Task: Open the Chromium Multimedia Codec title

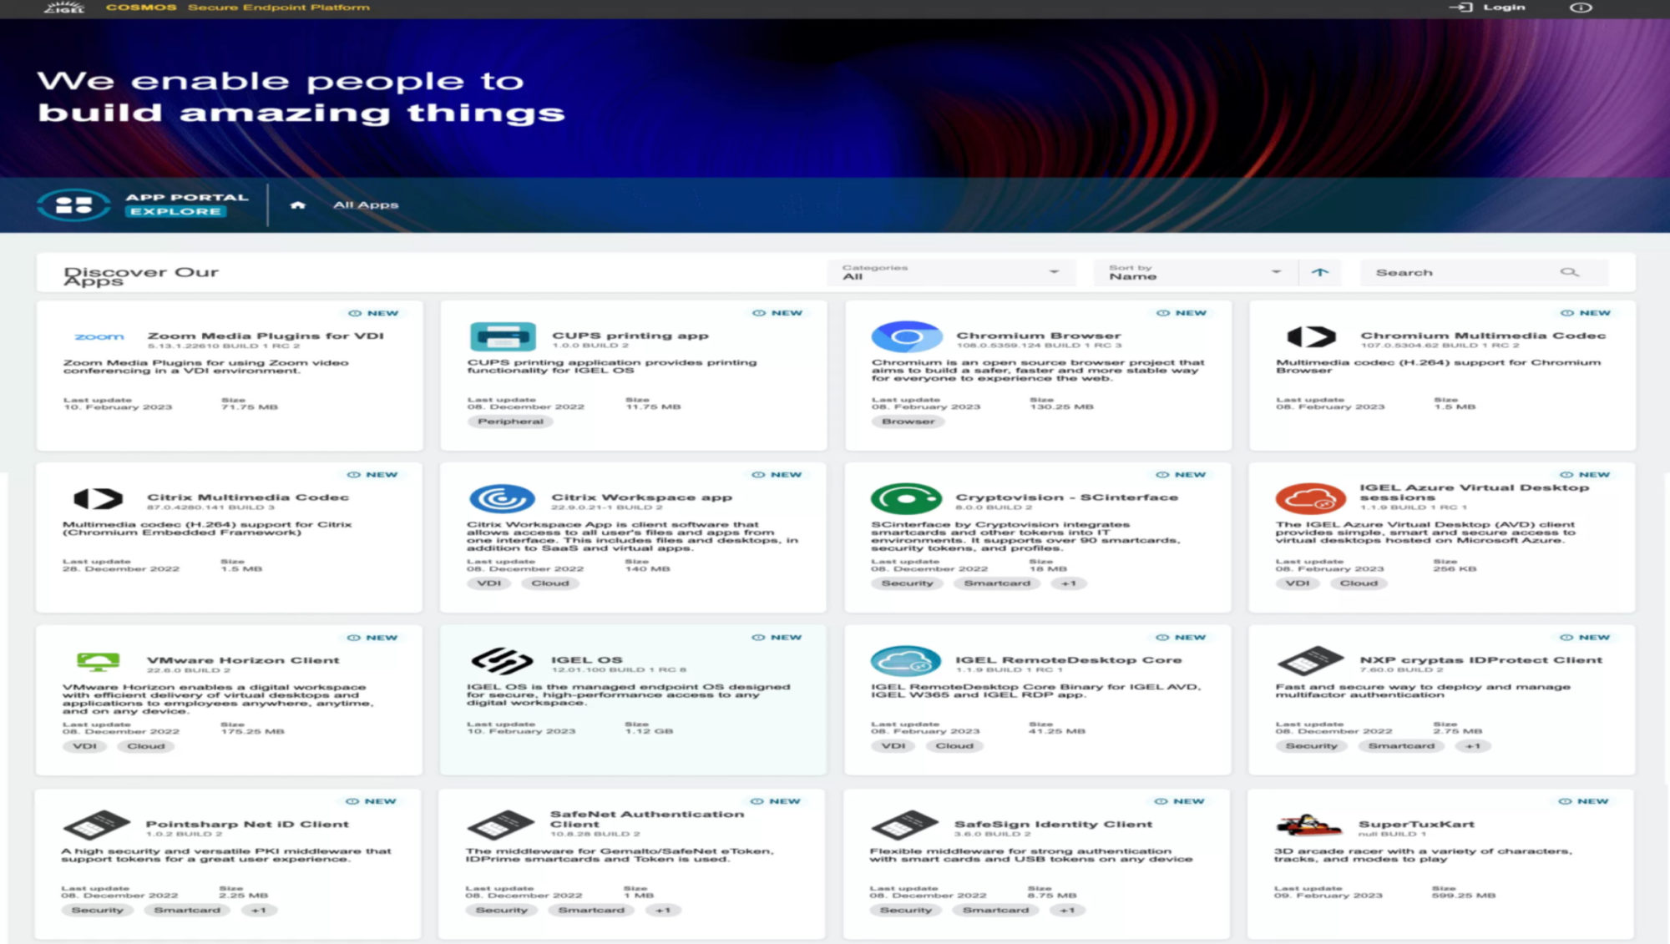Action: (1483, 336)
